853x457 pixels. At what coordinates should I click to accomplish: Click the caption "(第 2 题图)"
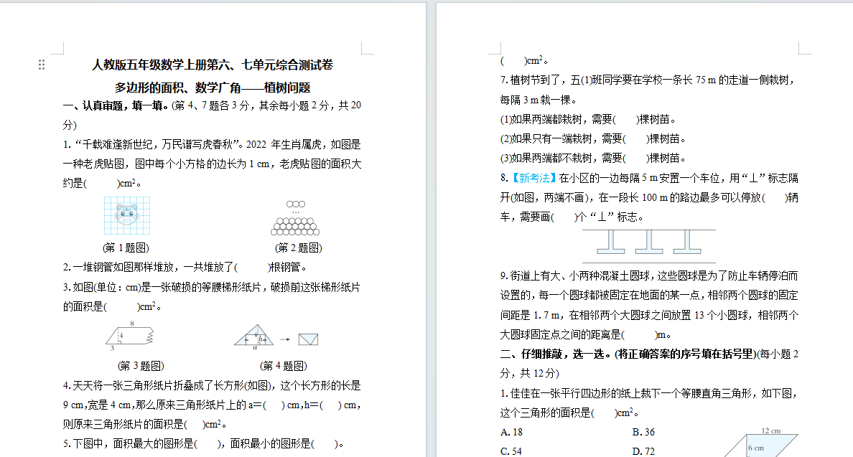[x=298, y=248]
